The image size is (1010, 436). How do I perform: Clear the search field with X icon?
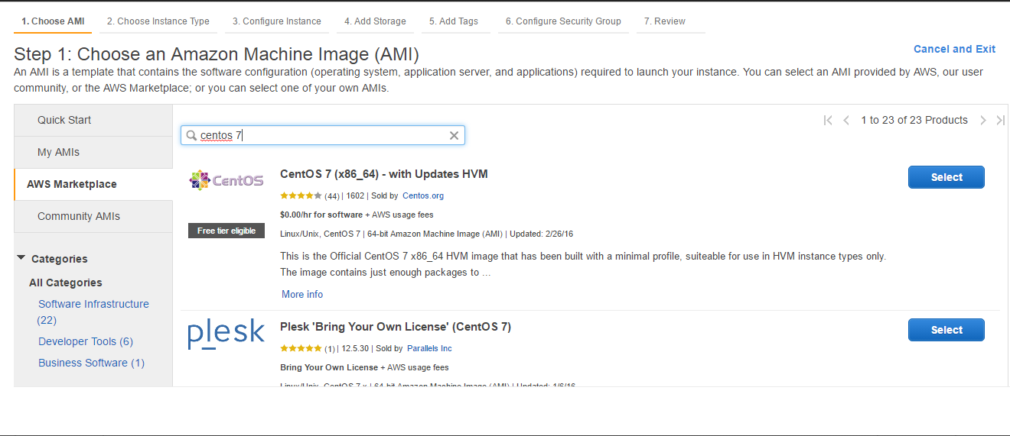tap(454, 135)
